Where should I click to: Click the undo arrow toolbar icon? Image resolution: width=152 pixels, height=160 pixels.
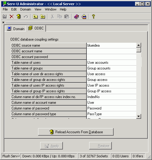point(26,17)
